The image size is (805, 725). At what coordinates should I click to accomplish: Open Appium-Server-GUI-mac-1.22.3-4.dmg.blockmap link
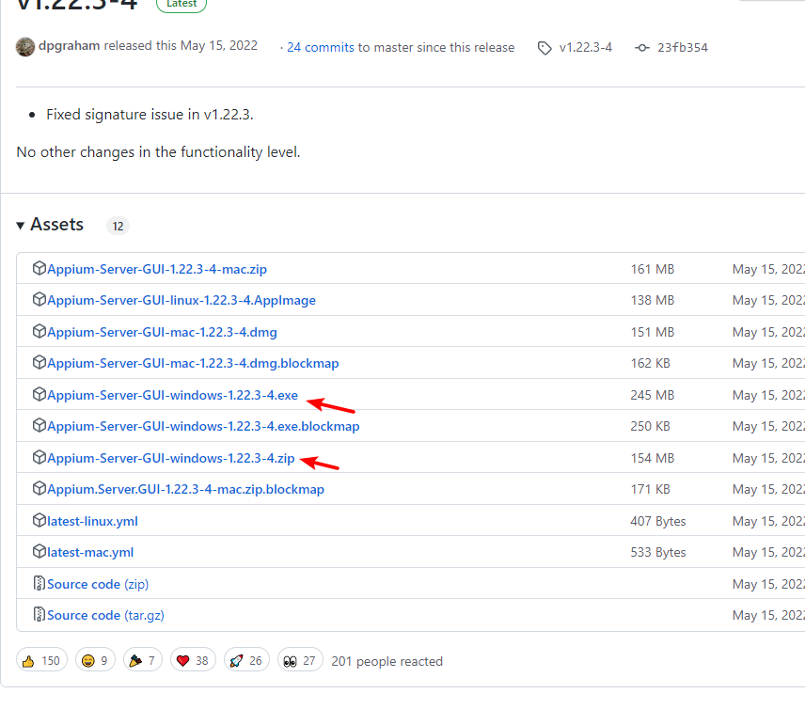[193, 364]
